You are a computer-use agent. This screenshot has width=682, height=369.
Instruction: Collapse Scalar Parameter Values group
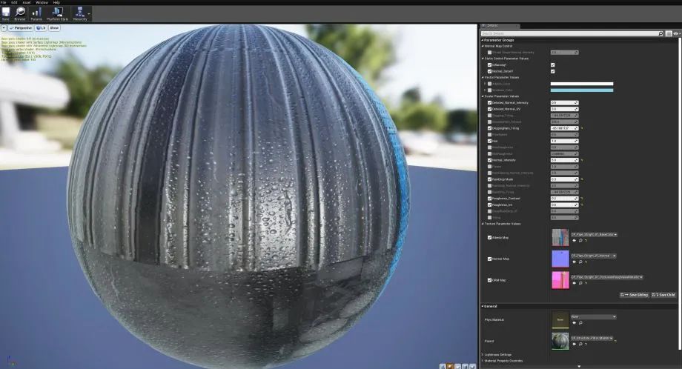(483, 96)
